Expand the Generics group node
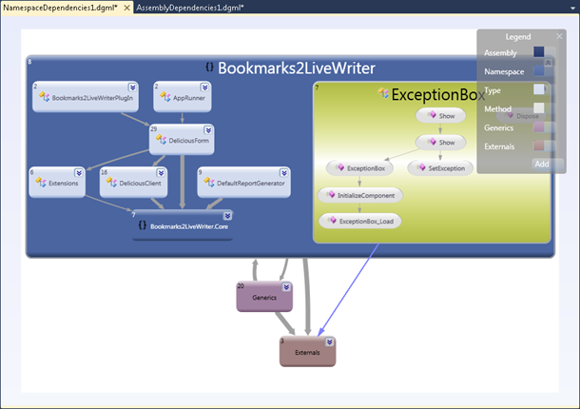The width and height of the screenshot is (580, 409). (x=286, y=287)
